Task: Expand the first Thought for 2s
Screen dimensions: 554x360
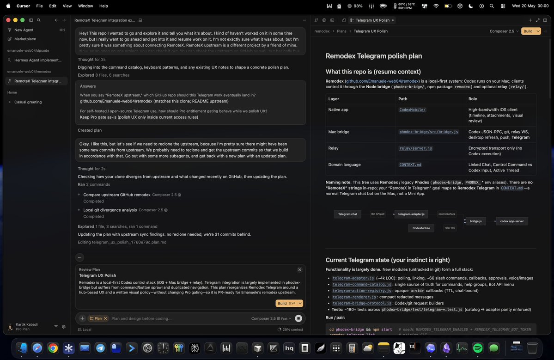Action: (x=91, y=59)
